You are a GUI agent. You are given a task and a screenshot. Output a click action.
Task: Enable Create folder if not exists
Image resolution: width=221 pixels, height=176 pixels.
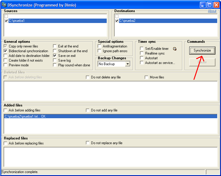[6, 60]
